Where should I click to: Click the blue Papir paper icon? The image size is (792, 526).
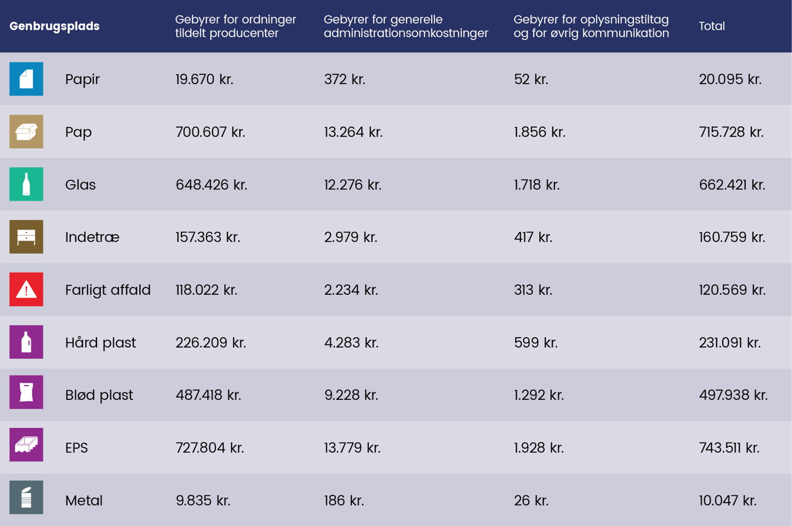tap(26, 79)
